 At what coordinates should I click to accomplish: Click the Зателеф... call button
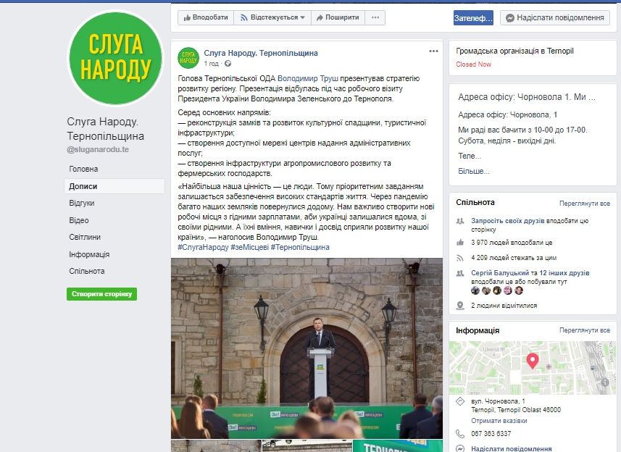click(x=473, y=18)
